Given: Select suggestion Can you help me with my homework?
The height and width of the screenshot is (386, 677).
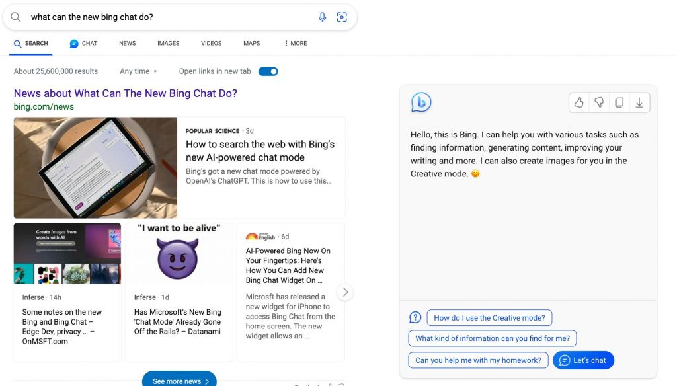Looking at the screenshot, I should click(478, 360).
